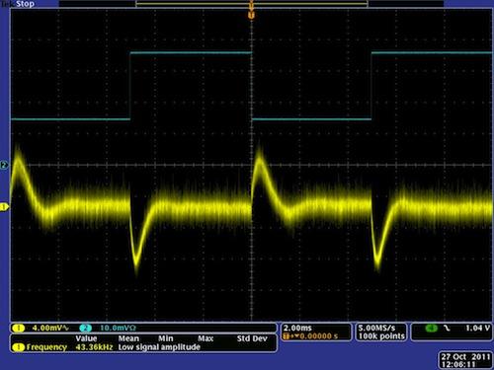Click the Frequency measurement label
Image resolution: width=494 pixels, height=370 pixels.
tap(46, 347)
